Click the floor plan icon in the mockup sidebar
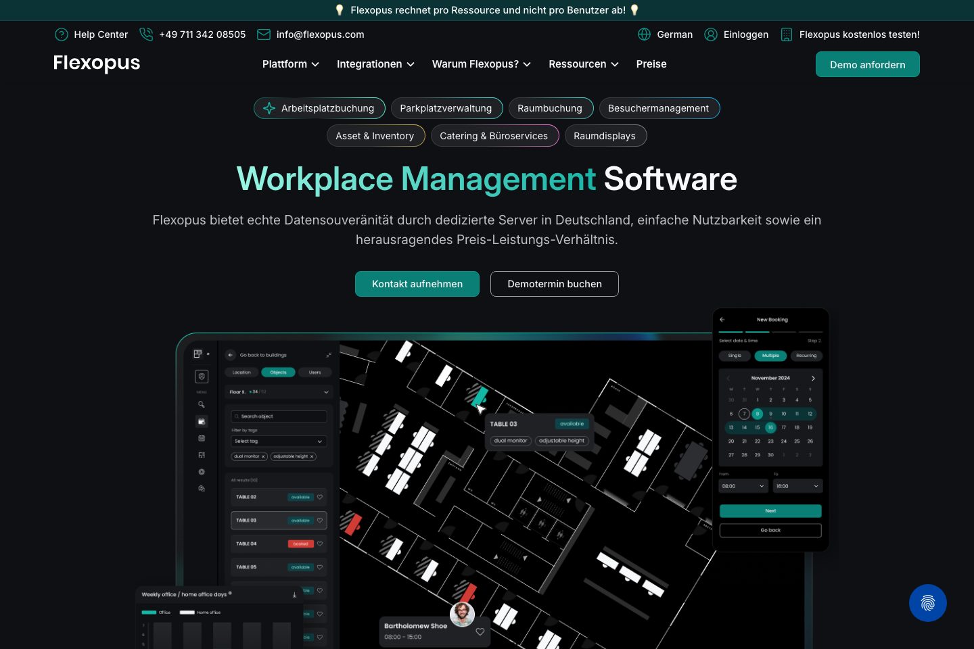Image resolution: width=974 pixels, height=649 pixels. point(202,455)
